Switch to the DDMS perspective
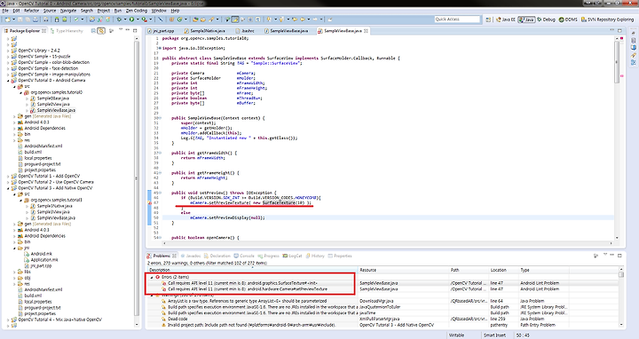Viewport: 639px width, 339px height. tap(568, 20)
